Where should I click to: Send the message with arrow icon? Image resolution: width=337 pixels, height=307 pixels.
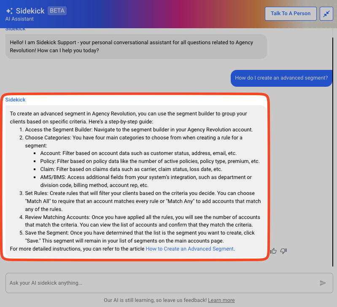323,283
